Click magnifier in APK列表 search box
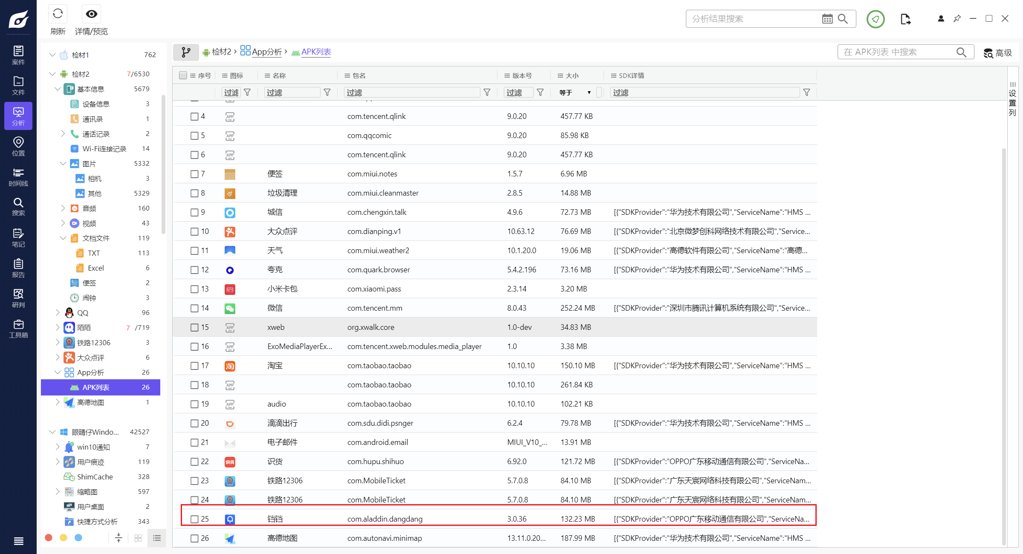The image size is (1023, 554). click(961, 52)
